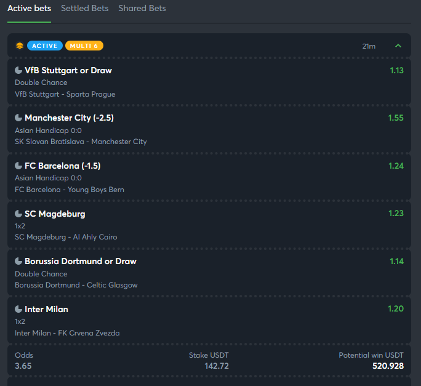Click the Potential win USDT label

coord(371,355)
